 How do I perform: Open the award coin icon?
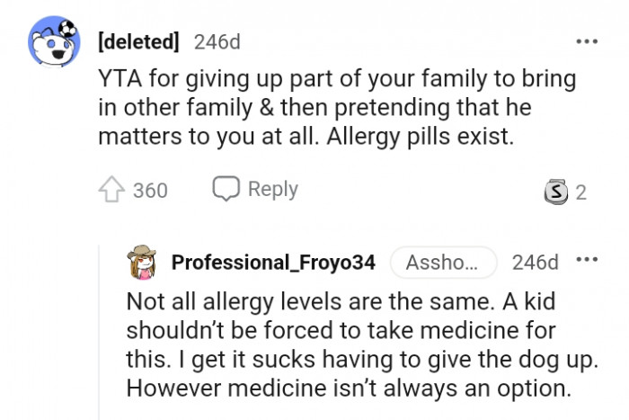point(556,192)
